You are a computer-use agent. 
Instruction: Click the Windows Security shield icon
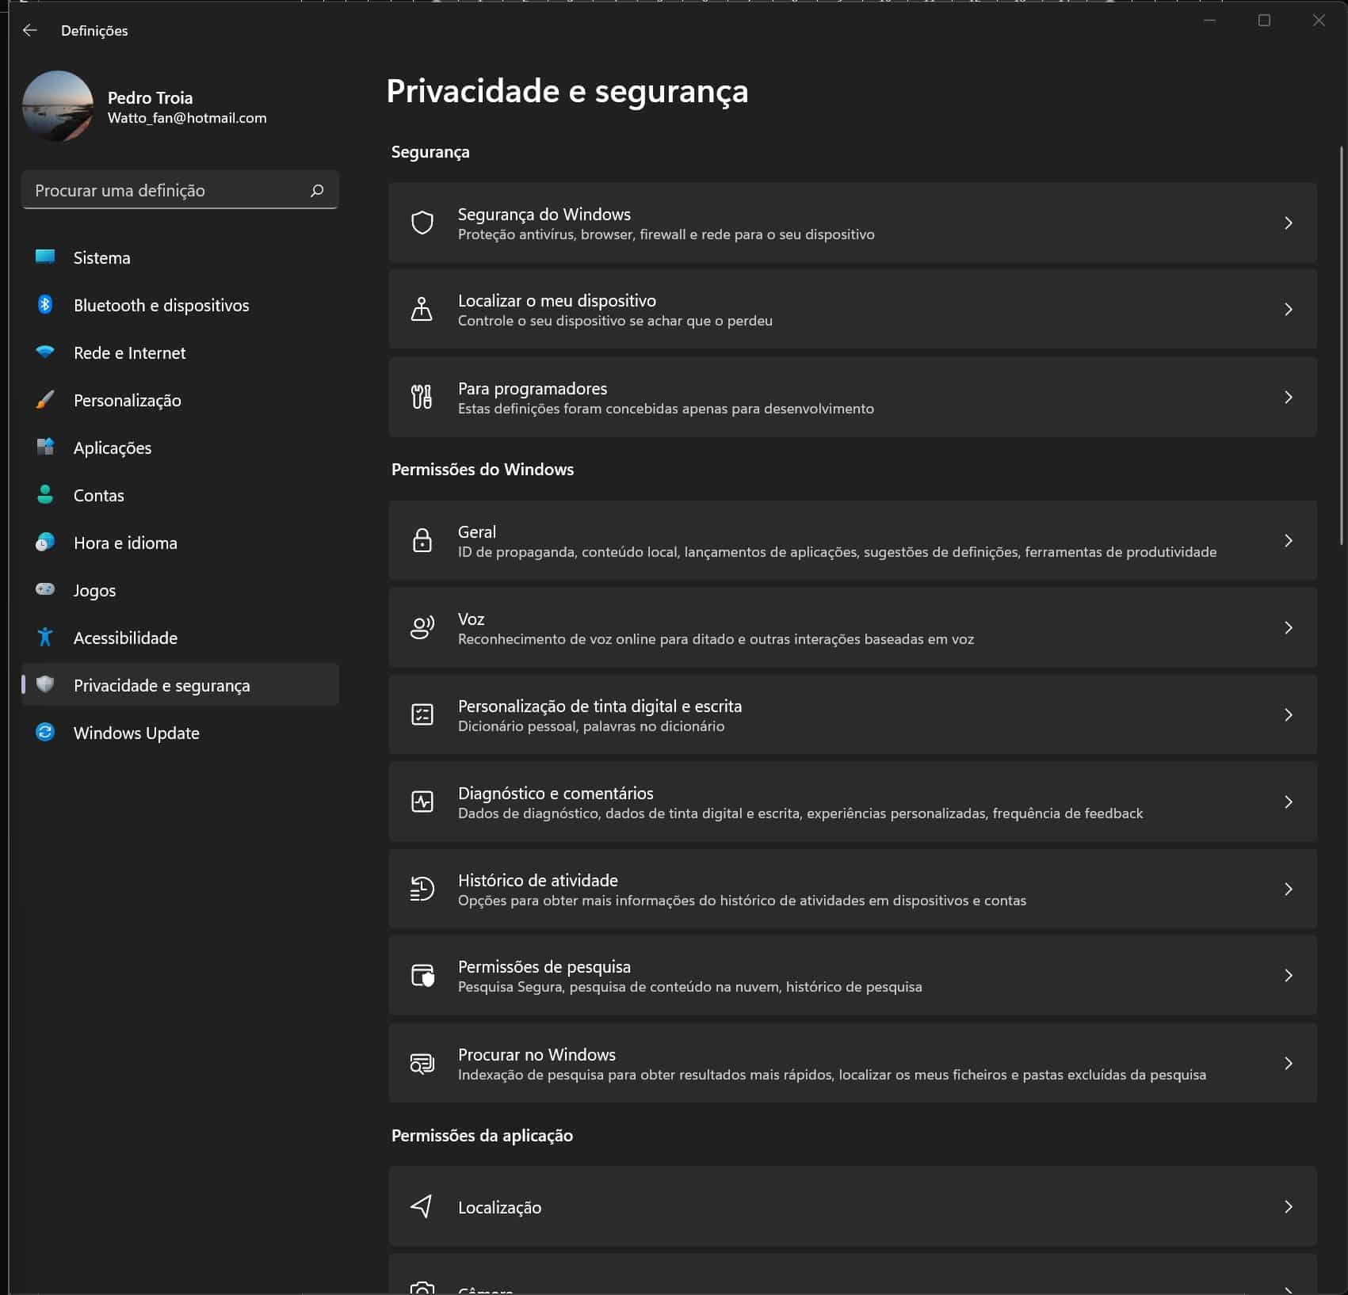[422, 223]
